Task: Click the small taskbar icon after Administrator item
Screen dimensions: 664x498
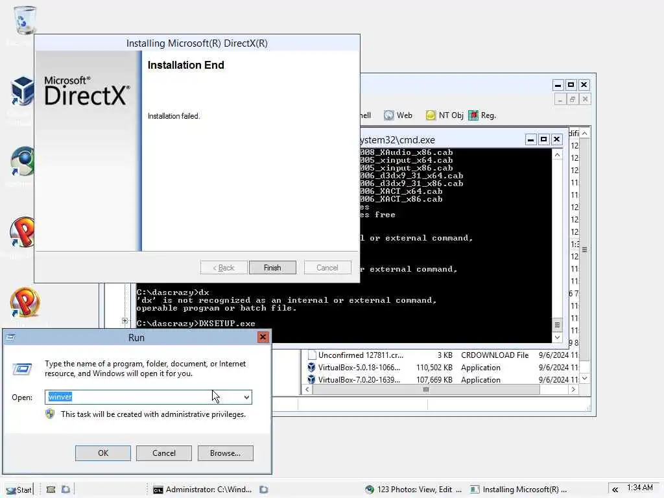Action: coord(264,490)
